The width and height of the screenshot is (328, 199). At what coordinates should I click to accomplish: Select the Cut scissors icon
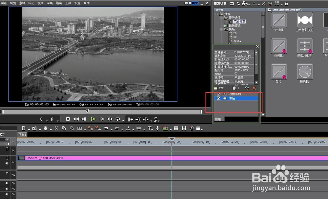click(x=56, y=128)
